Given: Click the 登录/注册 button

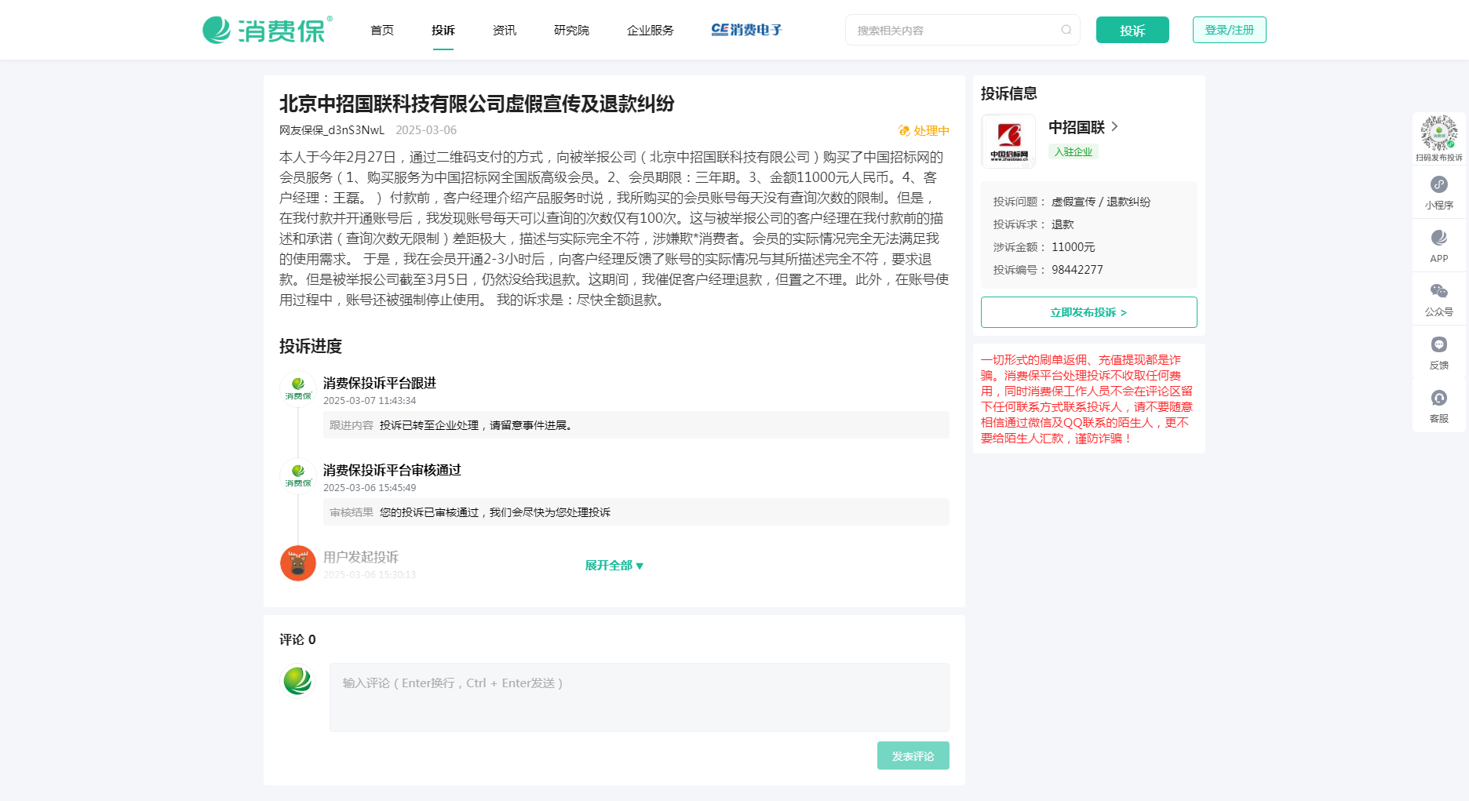Looking at the screenshot, I should point(1229,30).
